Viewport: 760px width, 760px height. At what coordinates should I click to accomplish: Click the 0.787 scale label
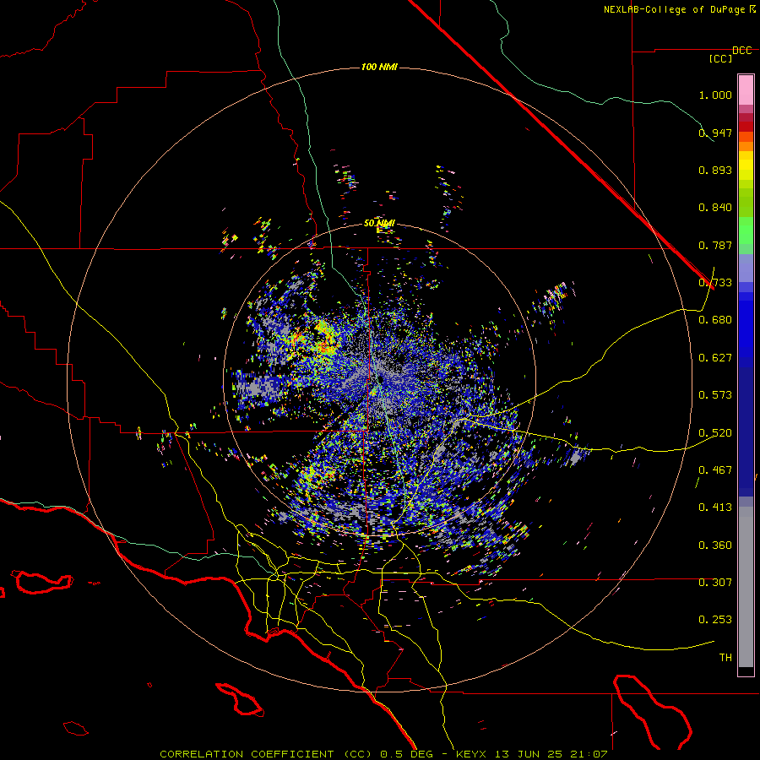tap(715, 245)
